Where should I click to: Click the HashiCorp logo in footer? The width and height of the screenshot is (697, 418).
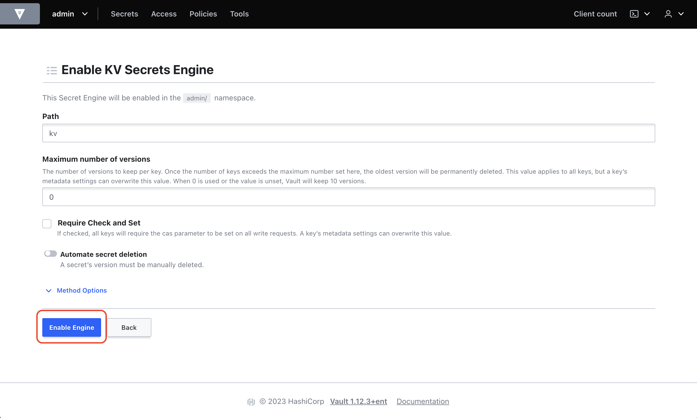(x=251, y=402)
